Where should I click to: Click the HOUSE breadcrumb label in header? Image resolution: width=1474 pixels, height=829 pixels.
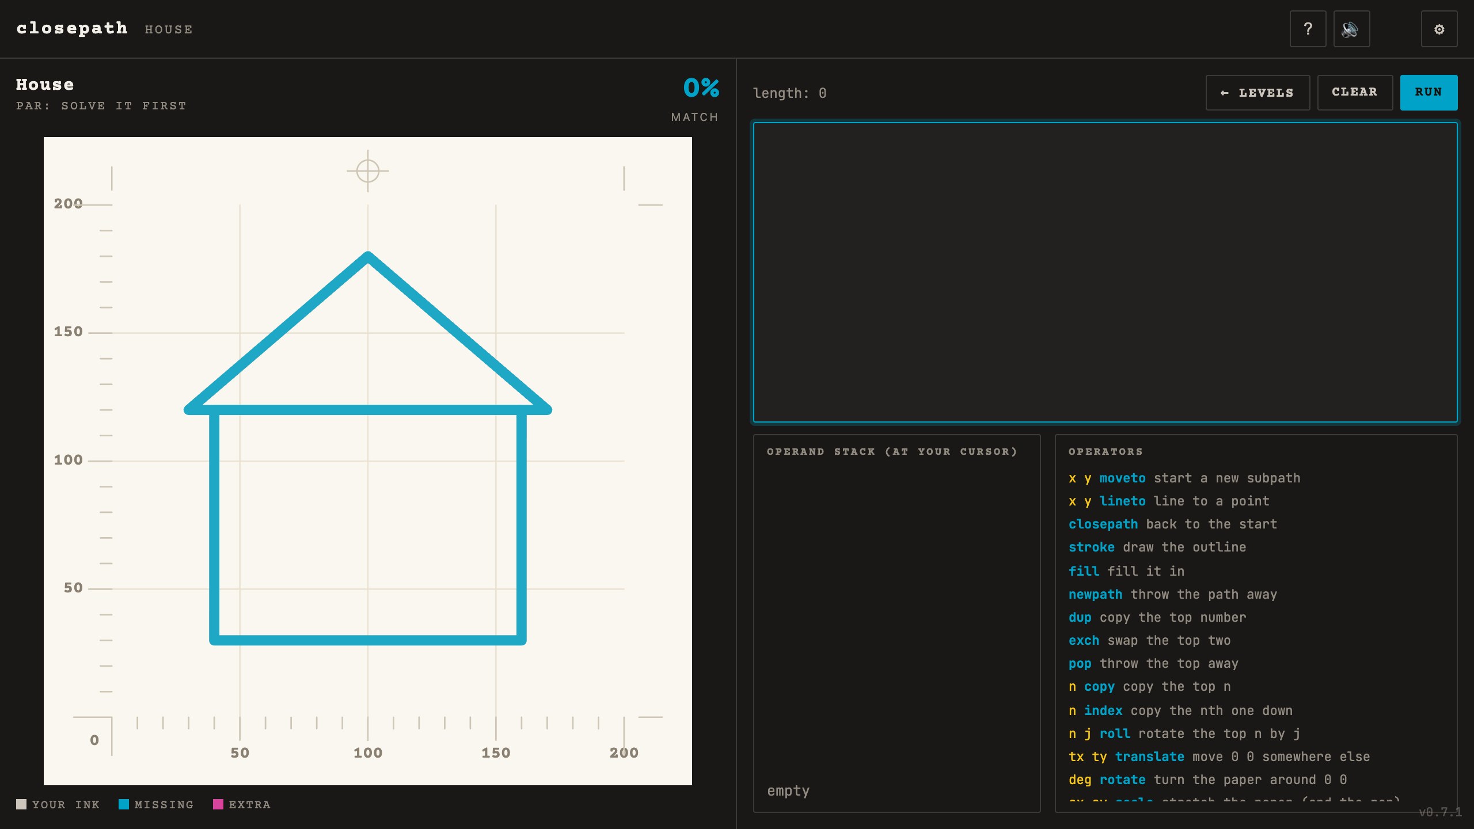coord(169,29)
